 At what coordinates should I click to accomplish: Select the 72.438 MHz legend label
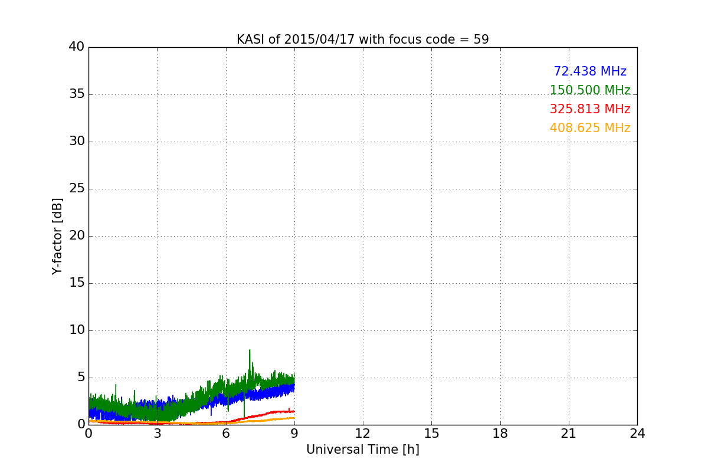click(x=590, y=71)
